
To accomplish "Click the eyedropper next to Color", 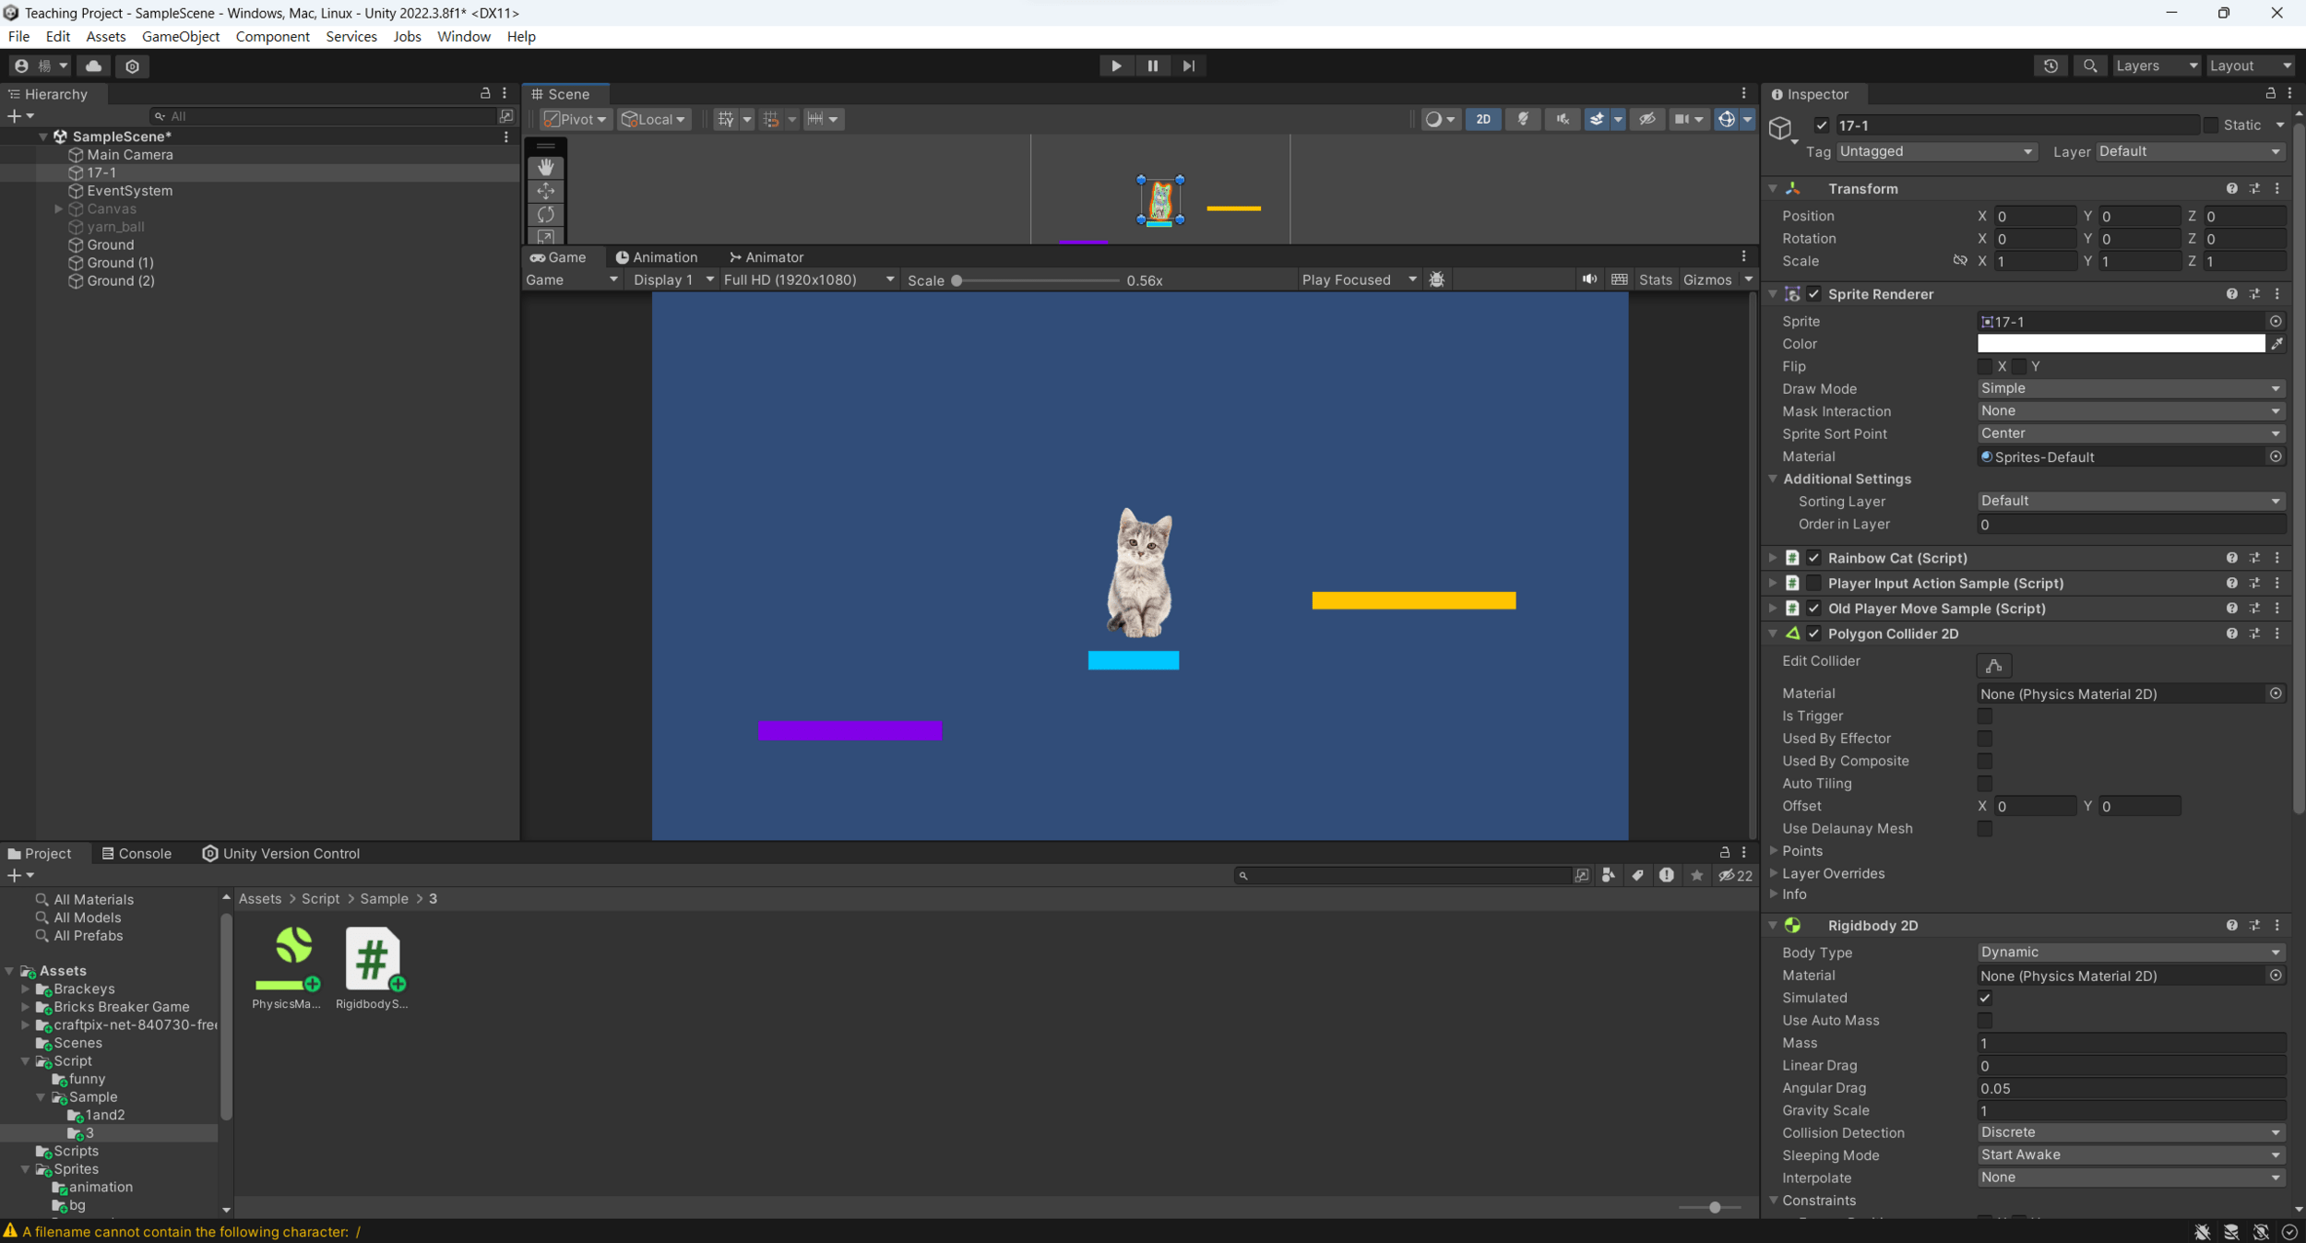I will coord(2276,344).
